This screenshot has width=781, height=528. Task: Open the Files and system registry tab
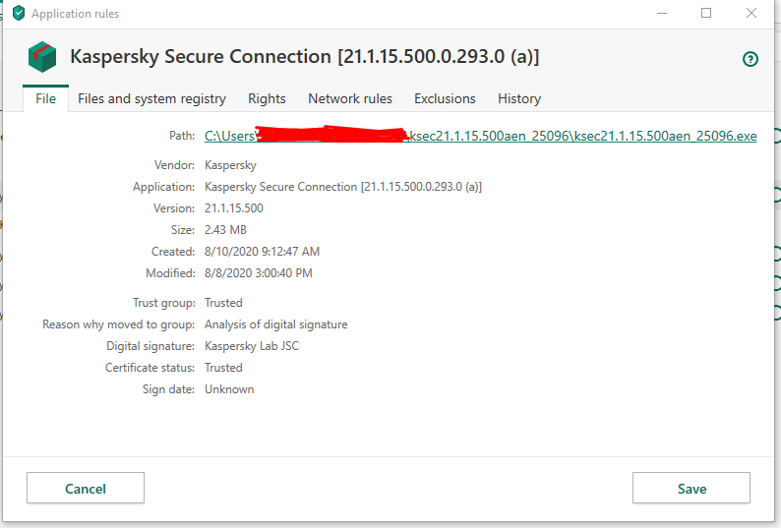151,98
